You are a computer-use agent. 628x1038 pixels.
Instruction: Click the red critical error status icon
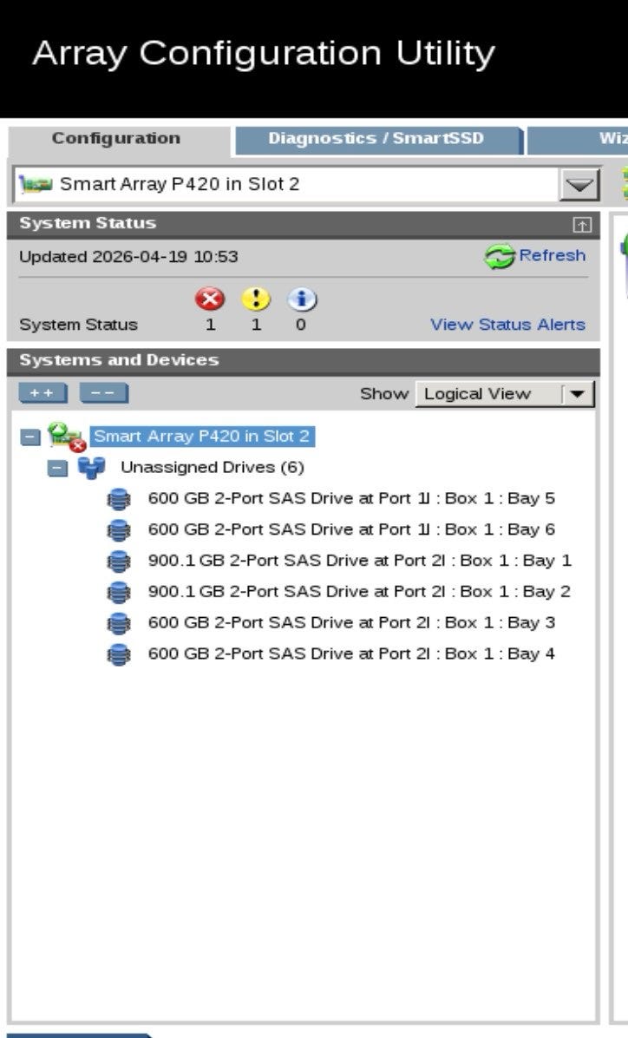(210, 299)
